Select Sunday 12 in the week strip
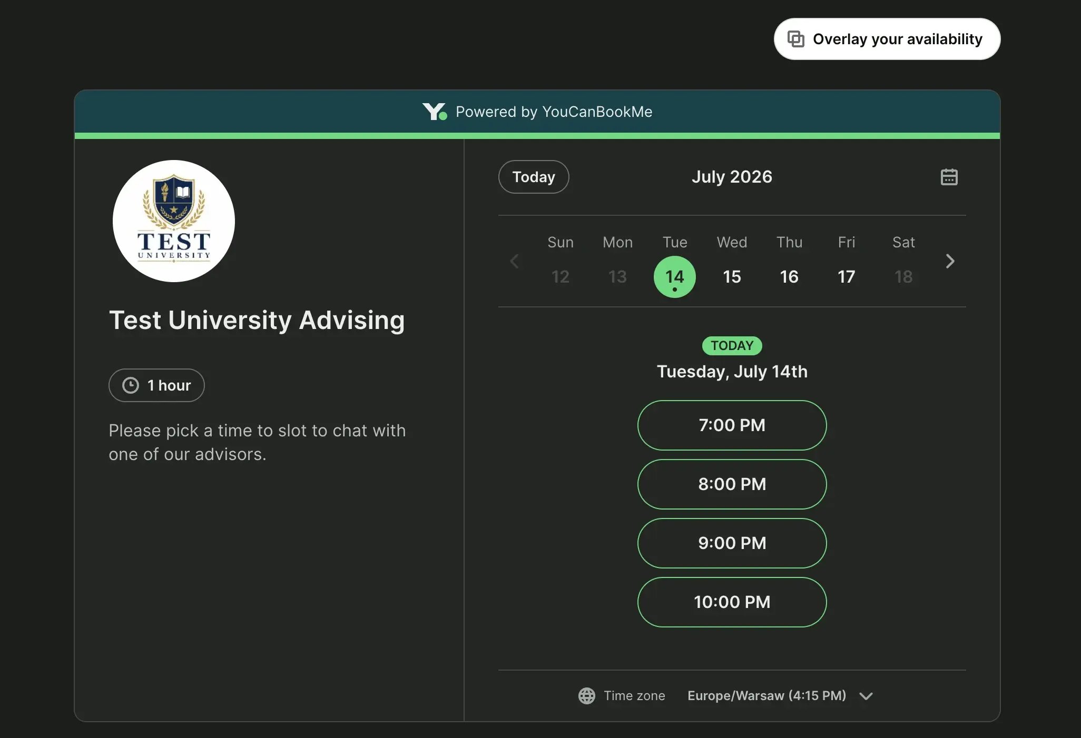This screenshot has width=1081, height=738. point(560,277)
